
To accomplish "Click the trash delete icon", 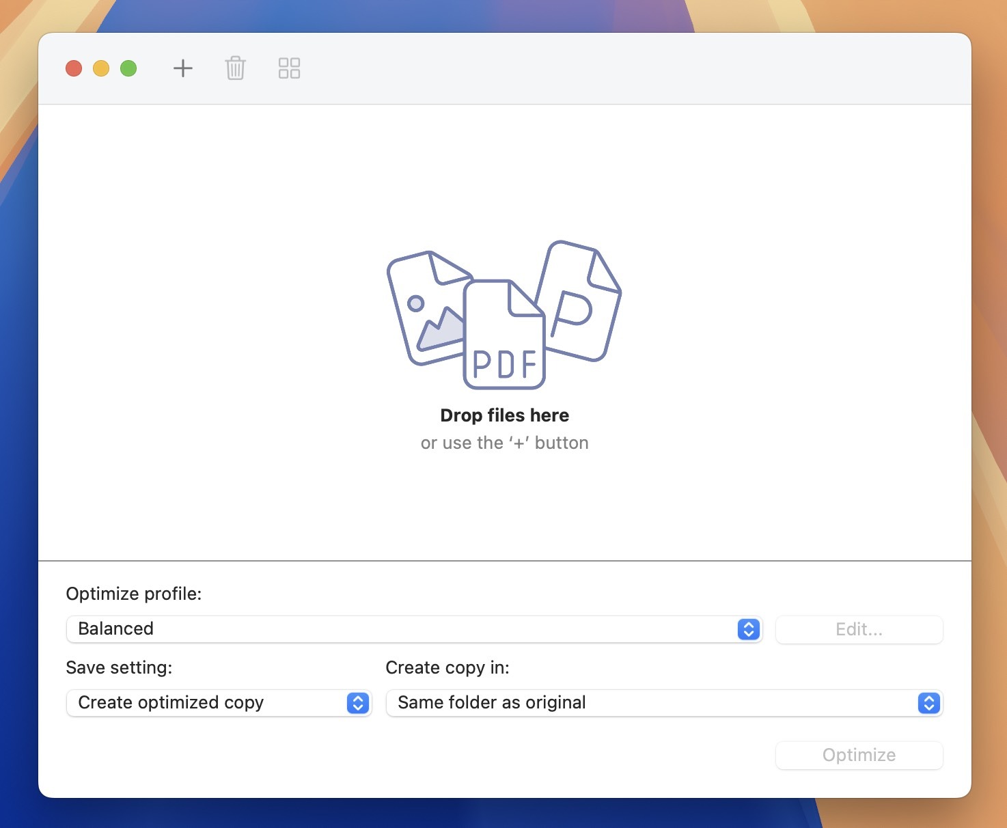I will tap(235, 68).
